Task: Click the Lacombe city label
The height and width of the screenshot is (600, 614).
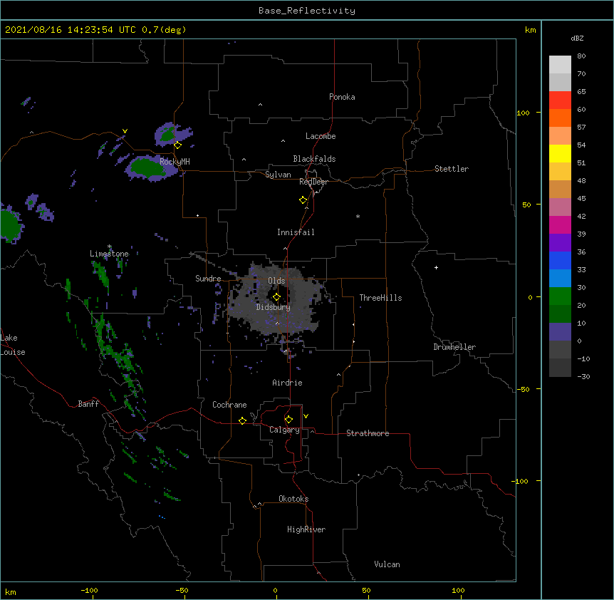Action: coord(321,136)
